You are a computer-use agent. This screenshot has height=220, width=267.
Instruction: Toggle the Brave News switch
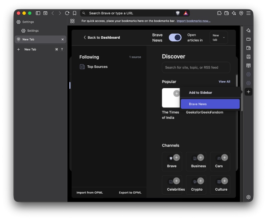[175, 37]
